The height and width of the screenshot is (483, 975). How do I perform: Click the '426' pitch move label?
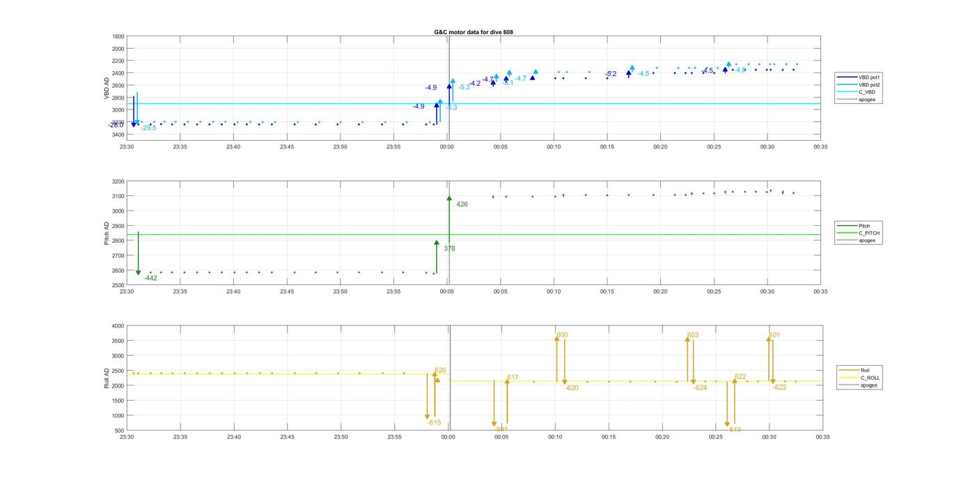462,205
